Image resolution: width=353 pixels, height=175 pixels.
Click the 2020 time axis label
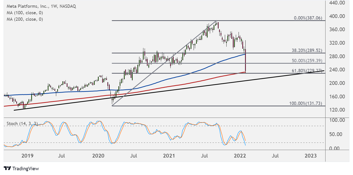tap(98, 156)
